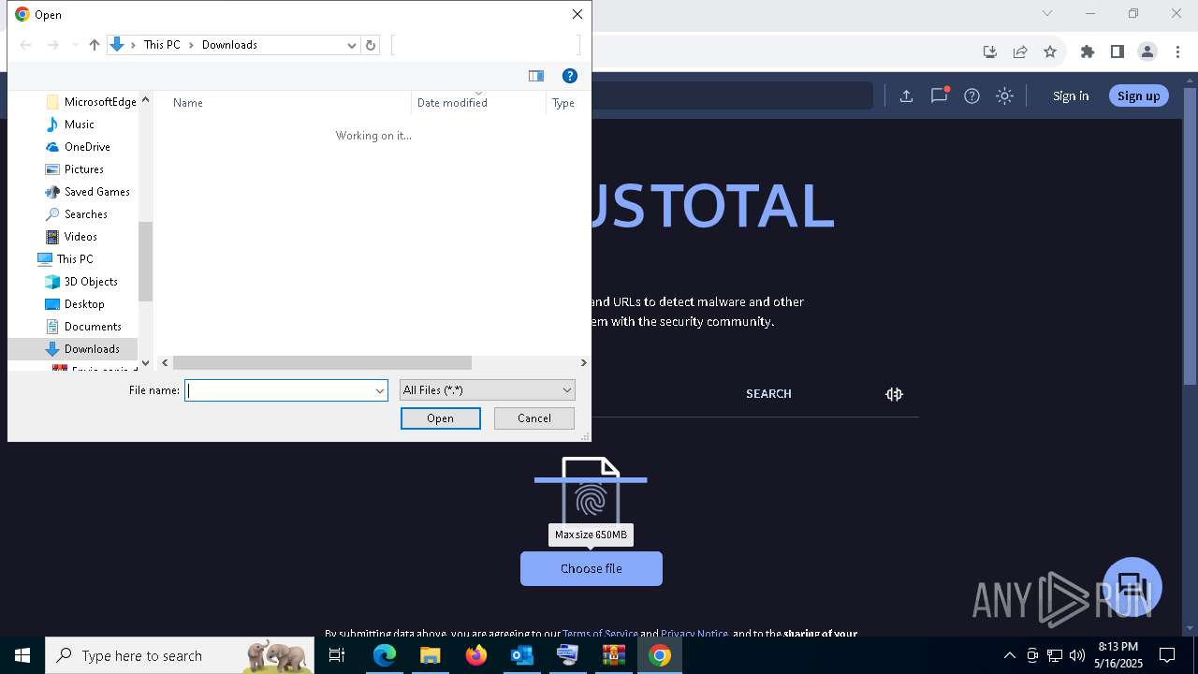Click Chrome share page icon
Image resolution: width=1198 pixels, height=674 pixels.
(1020, 51)
